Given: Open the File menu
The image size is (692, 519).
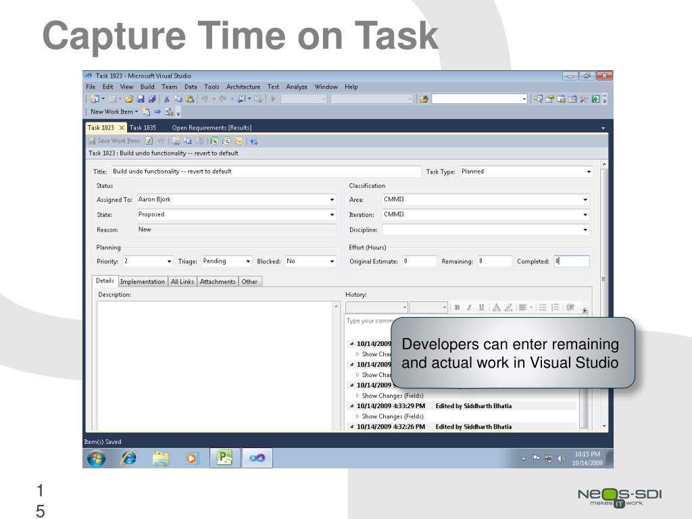Looking at the screenshot, I should pyautogui.click(x=91, y=87).
